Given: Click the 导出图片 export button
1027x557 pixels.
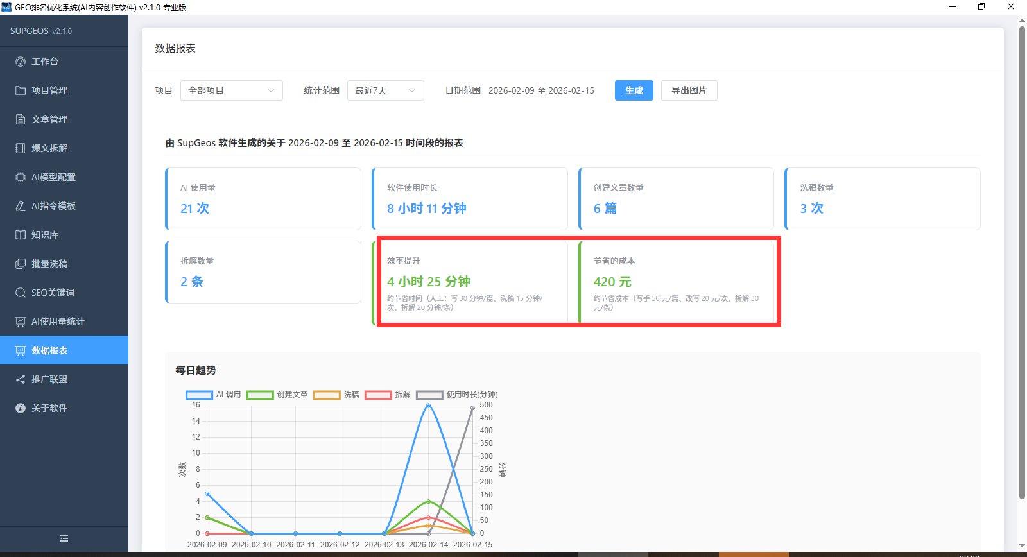Looking at the screenshot, I should [x=689, y=90].
